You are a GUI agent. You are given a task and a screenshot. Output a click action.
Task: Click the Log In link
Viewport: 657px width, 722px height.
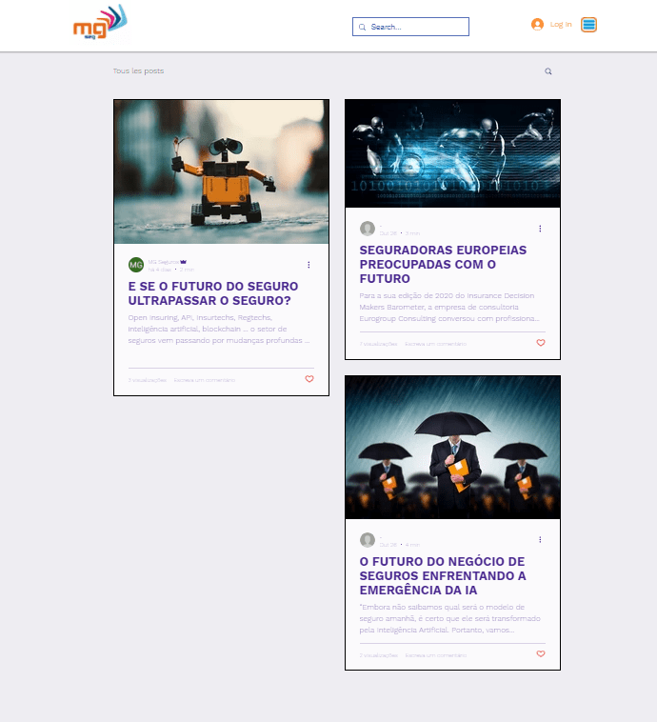pyautogui.click(x=561, y=25)
